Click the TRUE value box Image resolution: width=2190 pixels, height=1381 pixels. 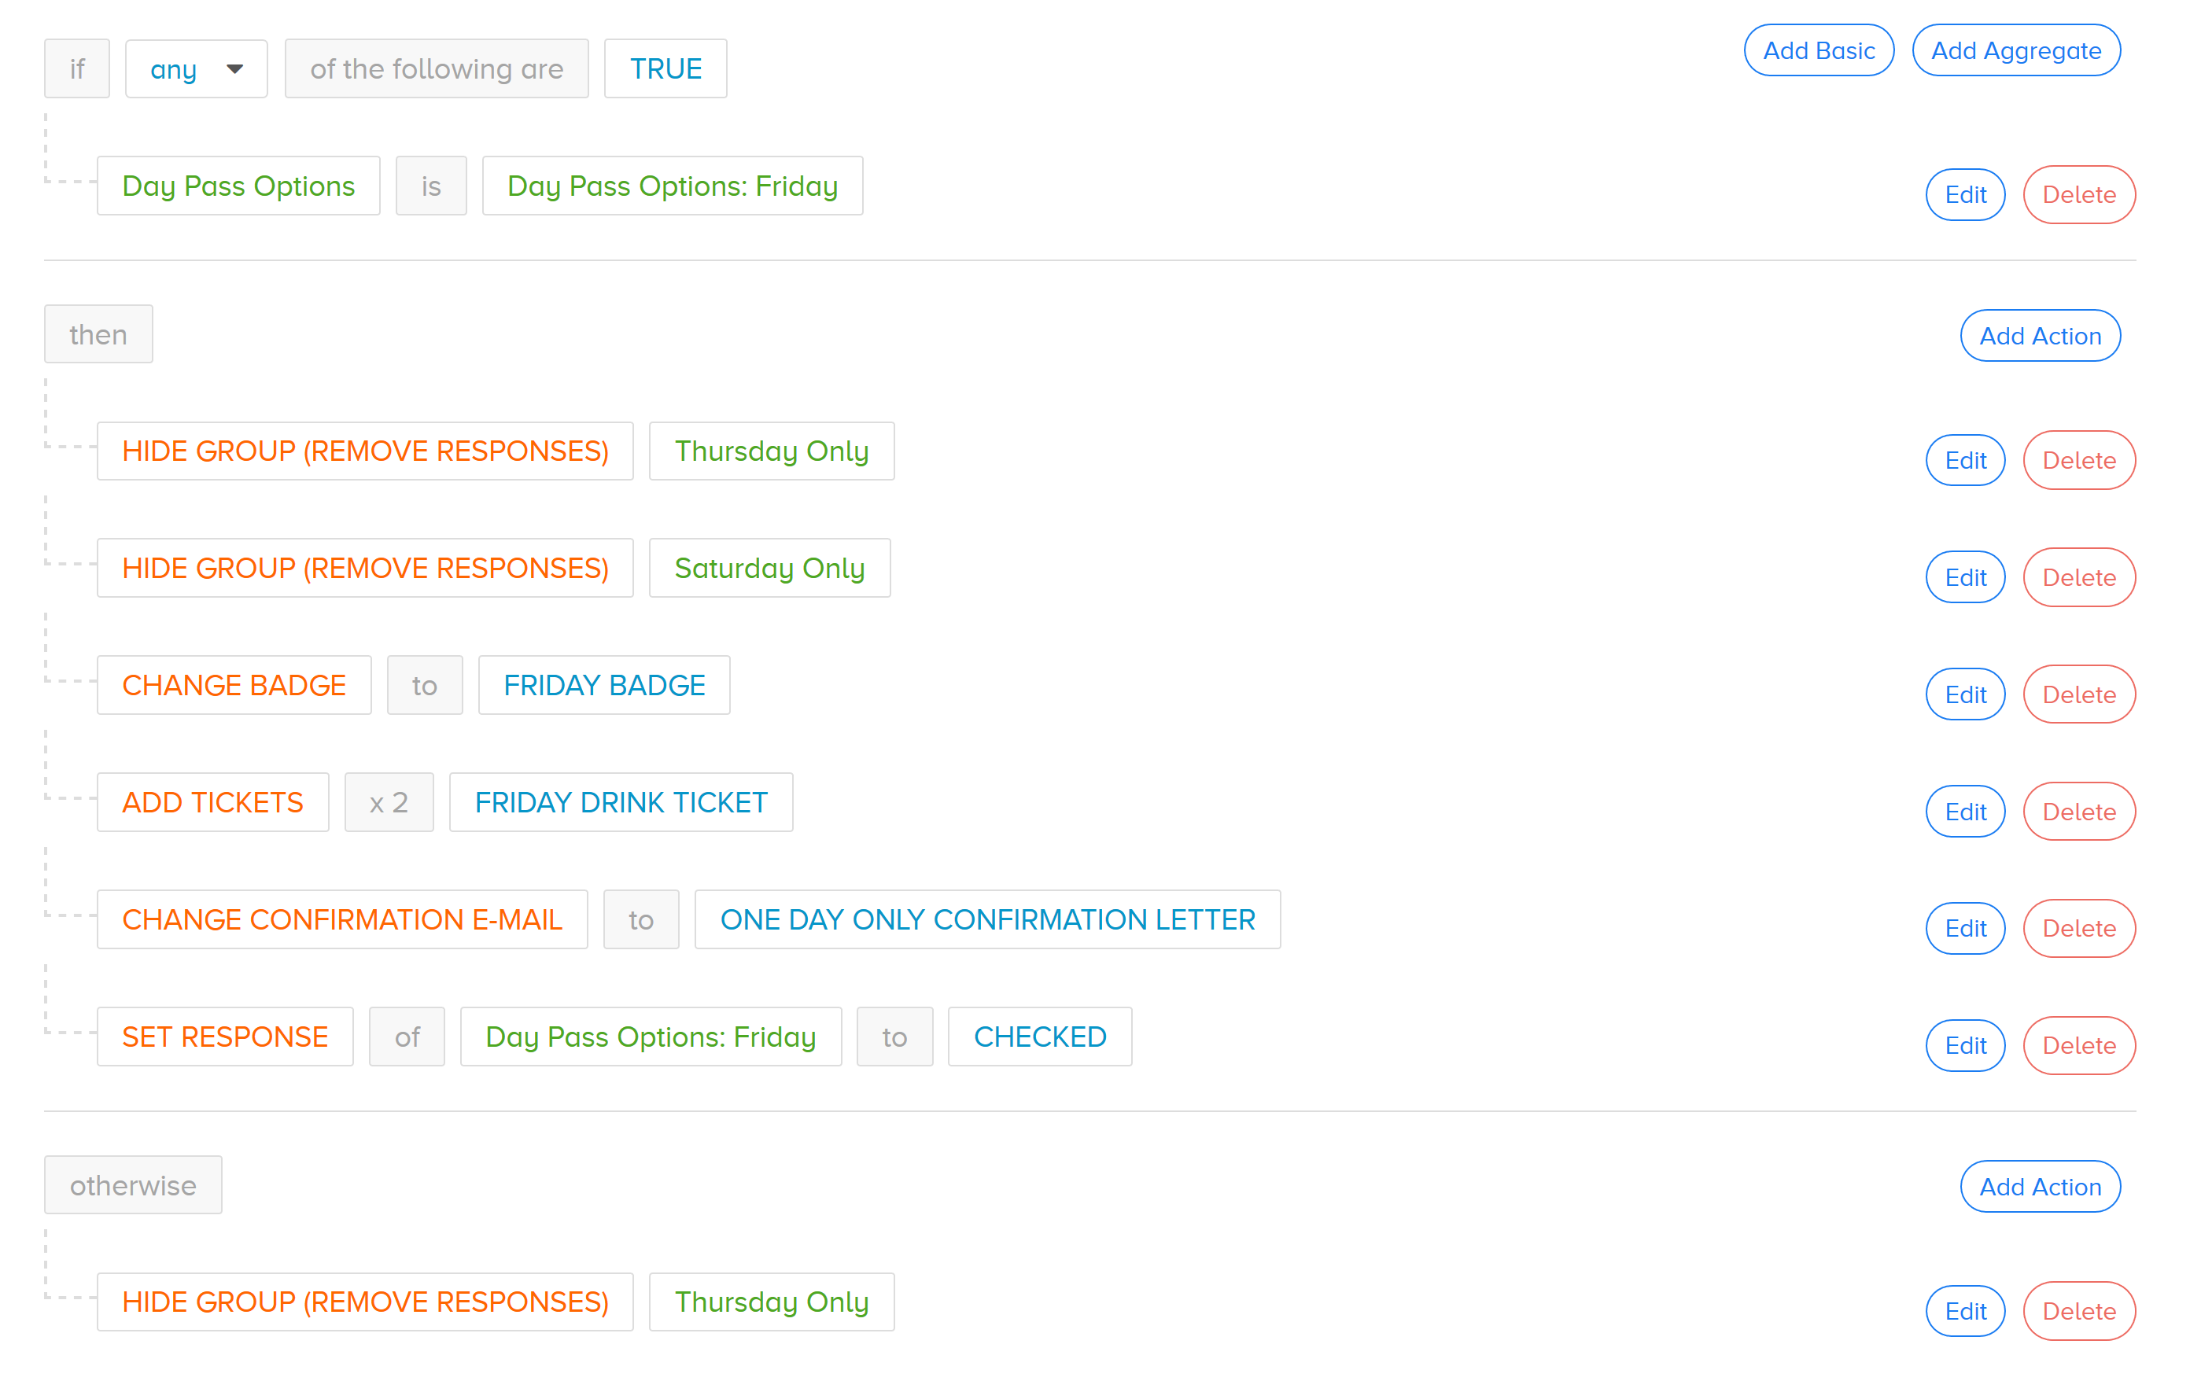click(x=665, y=69)
